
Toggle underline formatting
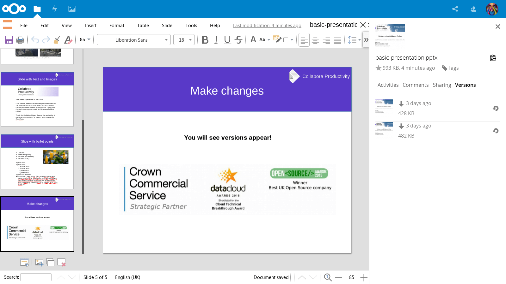(227, 40)
